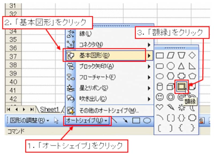Select the Double Brace shape
This screenshot has width=214, height=157.
tap(182, 118)
